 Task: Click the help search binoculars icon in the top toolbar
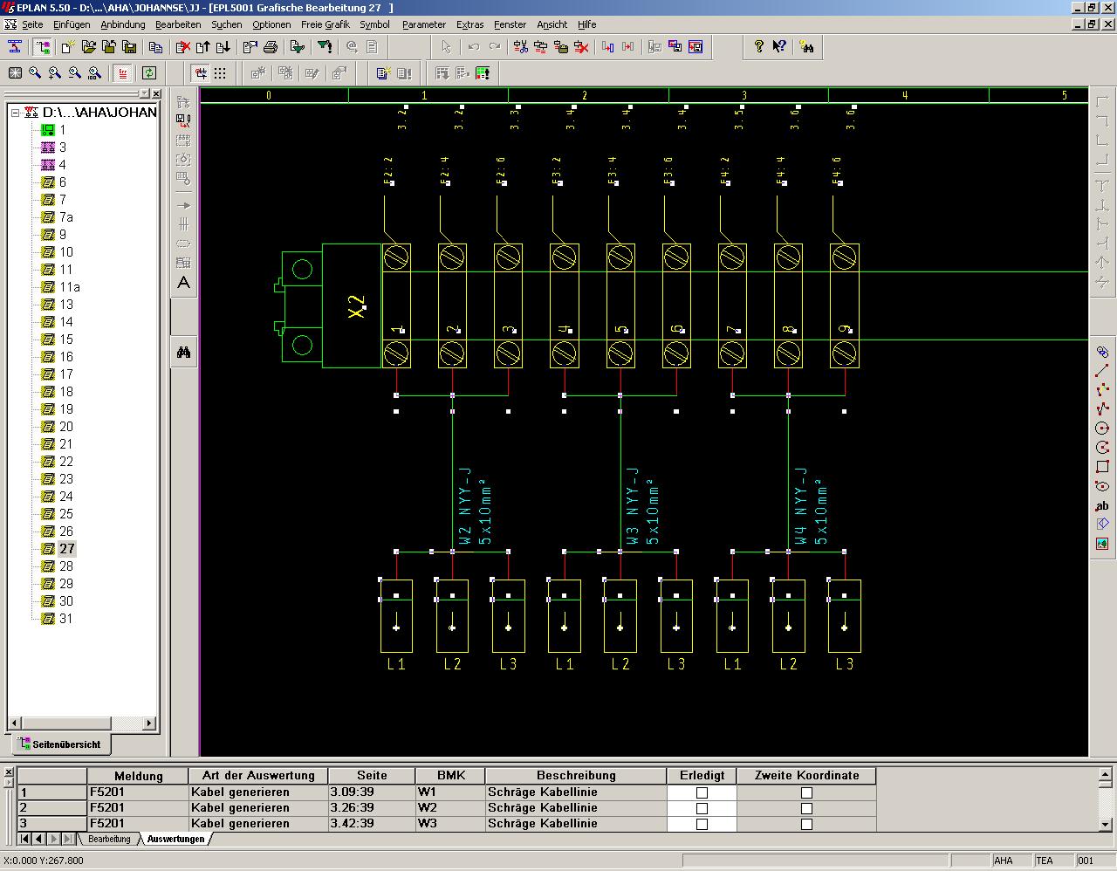click(806, 47)
